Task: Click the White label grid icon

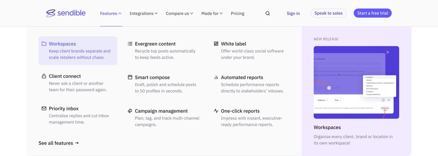Action: coord(216,44)
